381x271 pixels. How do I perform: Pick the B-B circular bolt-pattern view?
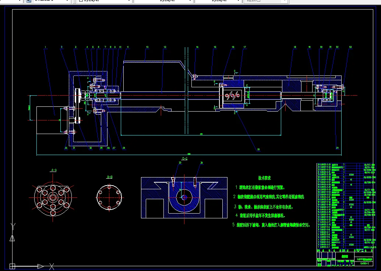tap(109, 197)
